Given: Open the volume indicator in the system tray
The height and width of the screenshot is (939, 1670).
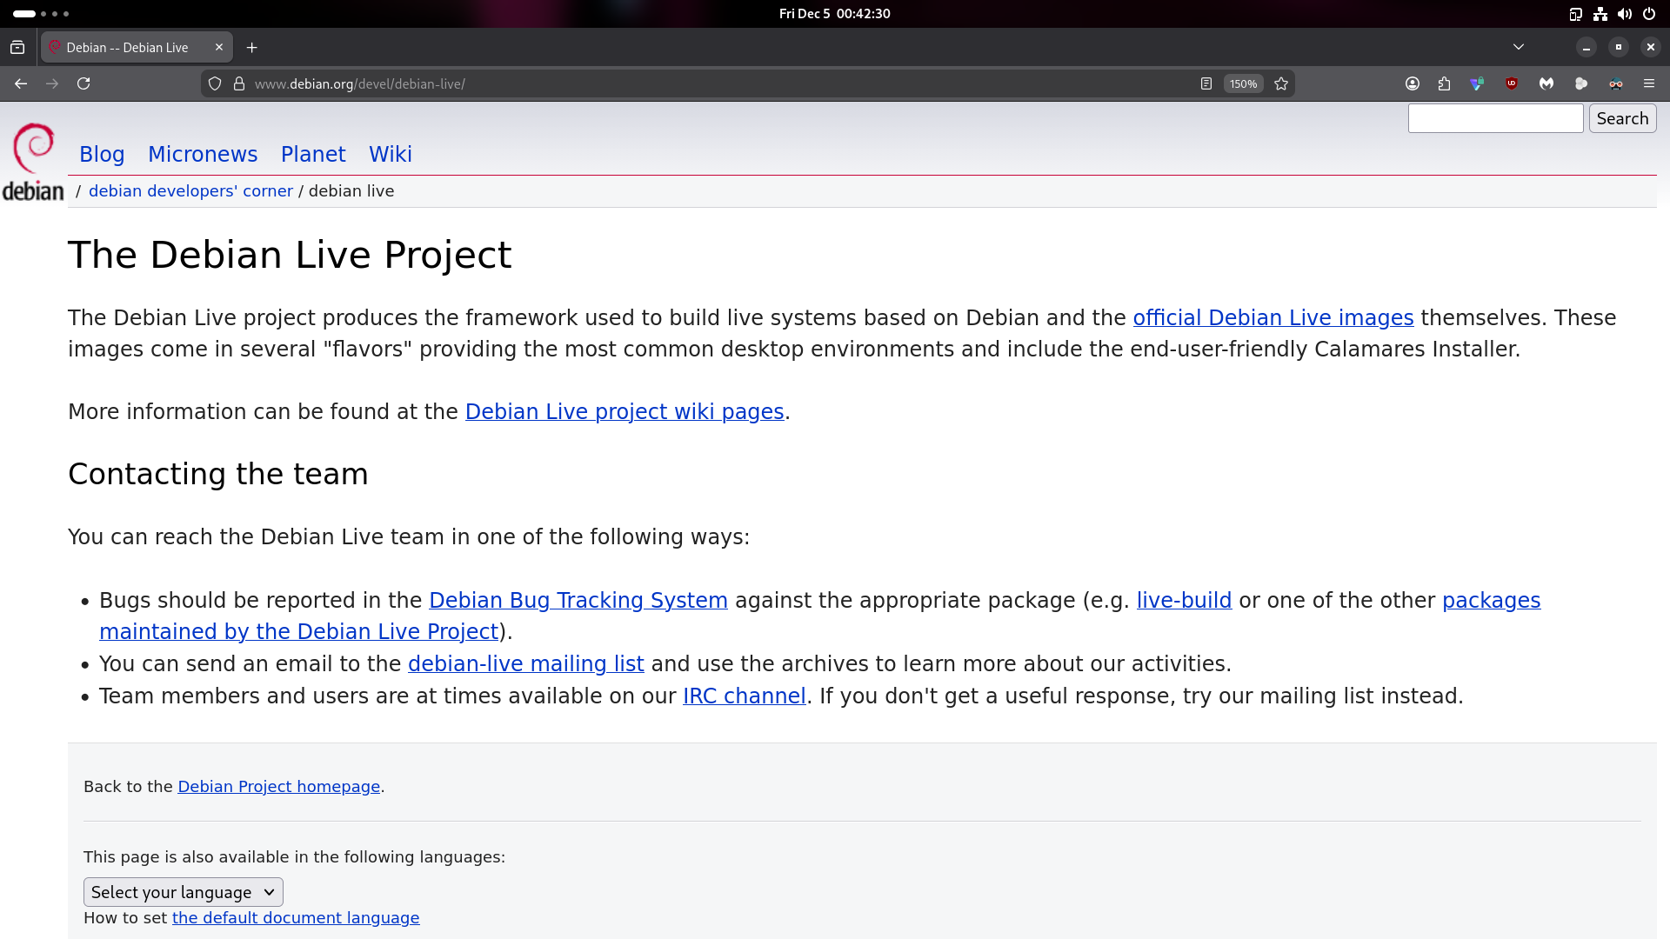Looking at the screenshot, I should pyautogui.click(x=1625, y=13).
